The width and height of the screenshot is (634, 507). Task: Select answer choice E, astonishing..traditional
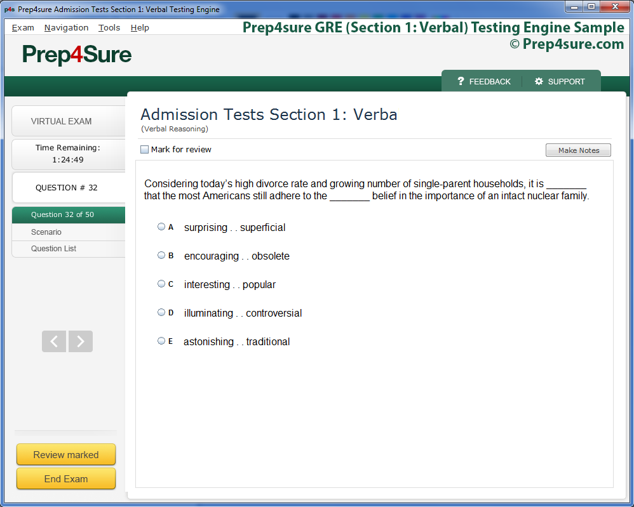[x=161, y=340]
